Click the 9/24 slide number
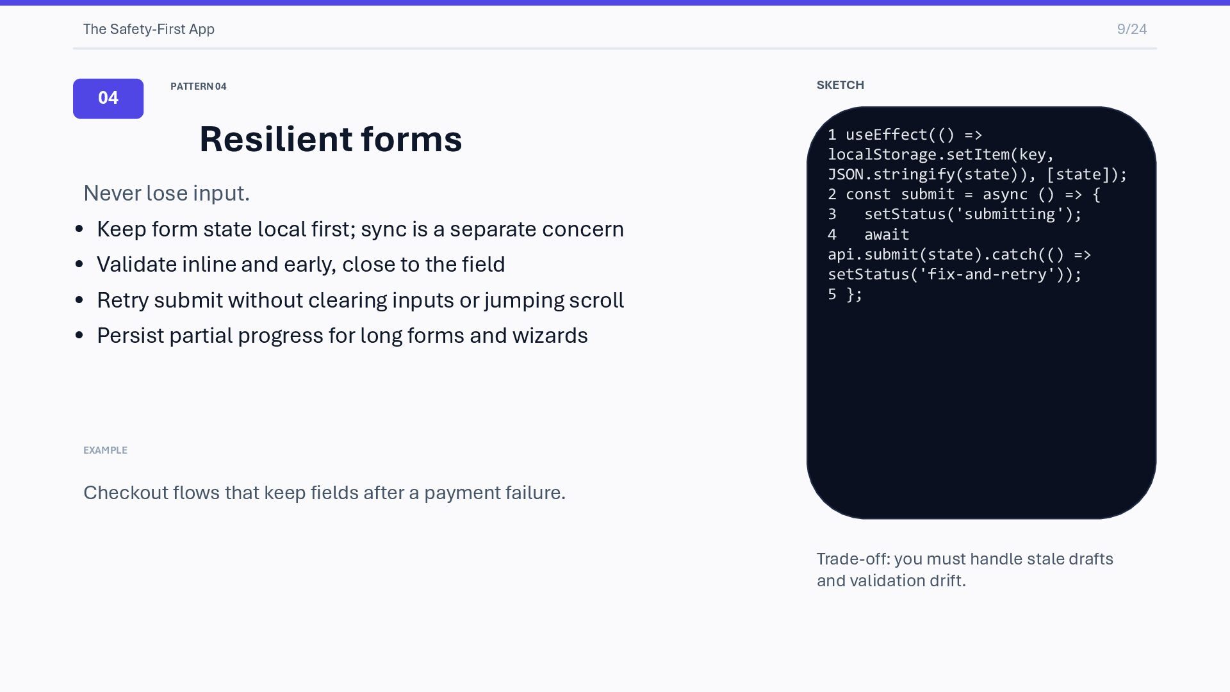Viewport: 1230px width, 692px height. click(1131, 29)
